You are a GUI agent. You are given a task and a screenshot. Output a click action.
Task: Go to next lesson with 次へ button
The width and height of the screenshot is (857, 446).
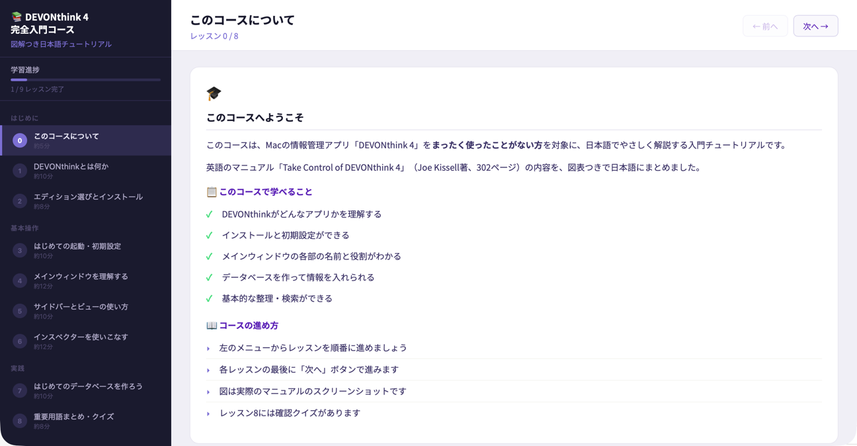(815, 26)
